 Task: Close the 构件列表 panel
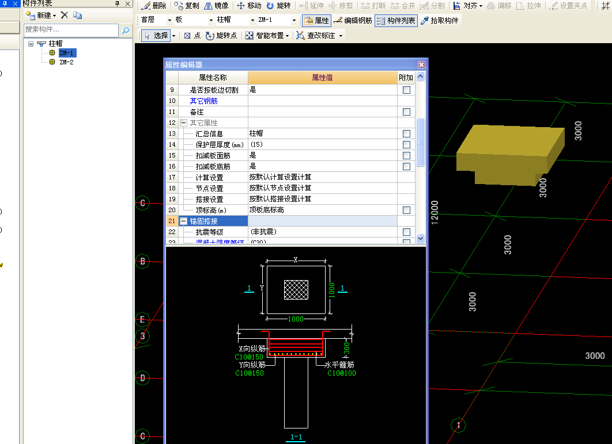(x=127, y=3)
